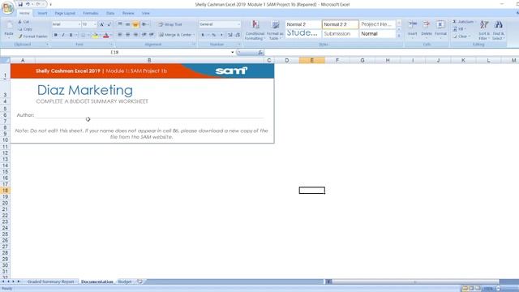Expand the cell styles gallery More arrow
The image size is (519, 292).
(x=399, y=36)
